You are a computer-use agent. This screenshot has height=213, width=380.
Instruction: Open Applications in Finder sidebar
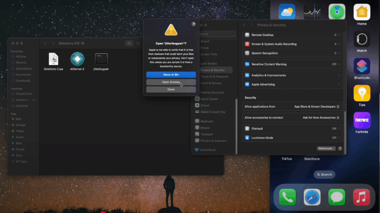pyautogui.click(x=24, y=69)
